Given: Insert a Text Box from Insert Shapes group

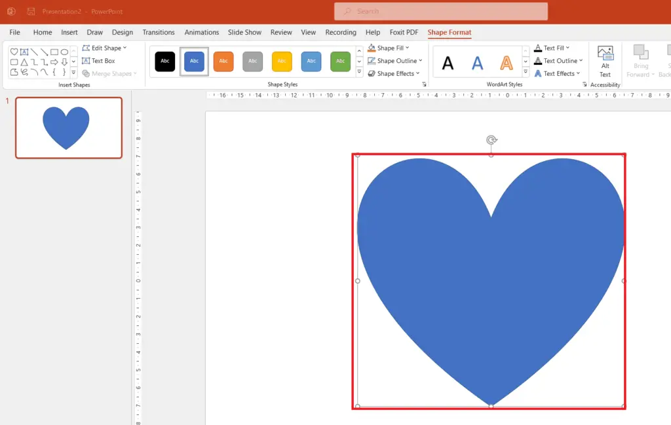Looking at the screenshot, I should [x=103, y=61].
